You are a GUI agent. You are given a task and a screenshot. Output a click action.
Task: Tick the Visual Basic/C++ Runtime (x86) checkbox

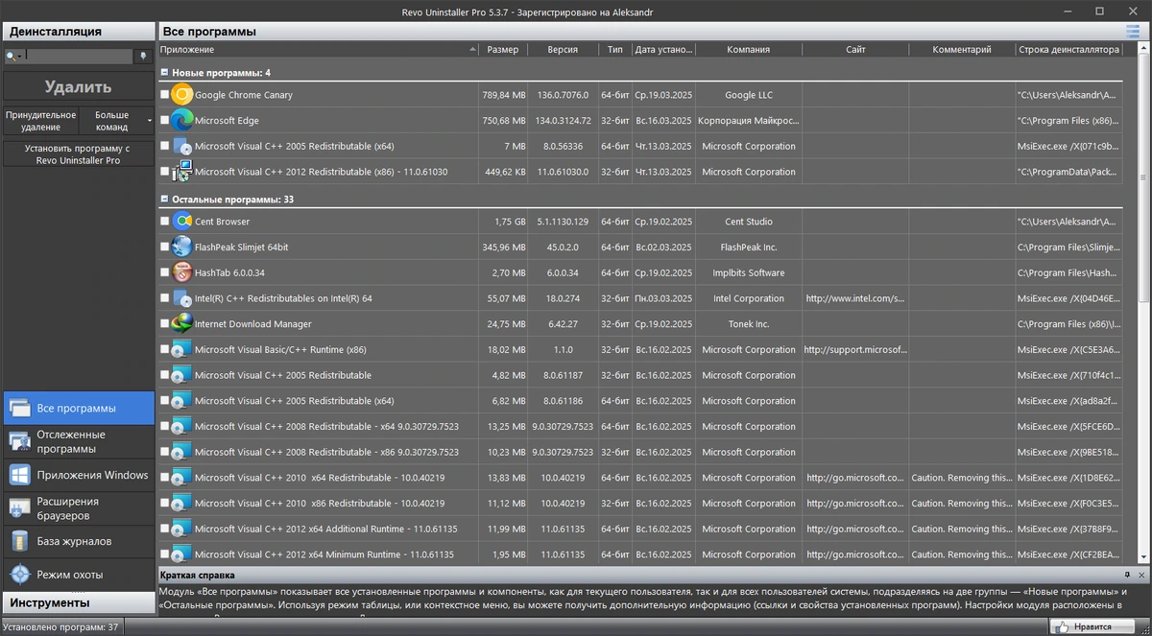pyautogui.click(x=165, y=350)
